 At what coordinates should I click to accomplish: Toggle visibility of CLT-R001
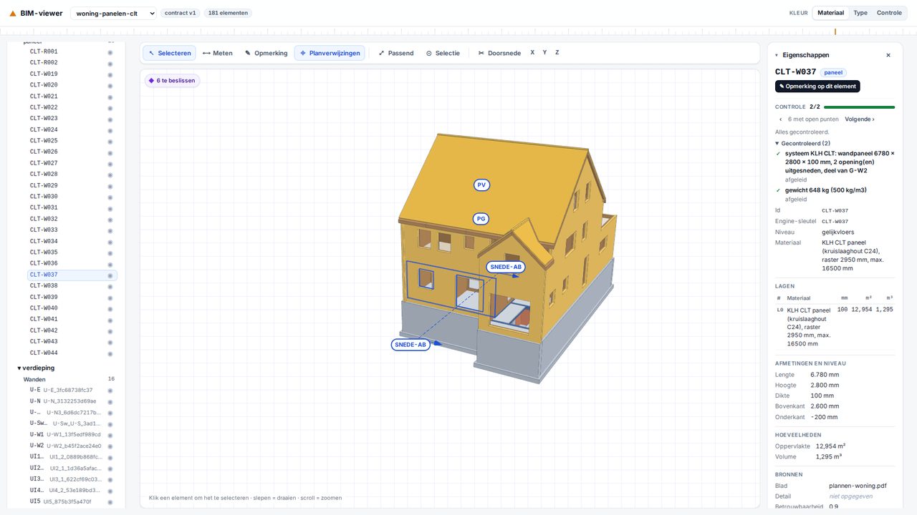[x=110, y=51]
